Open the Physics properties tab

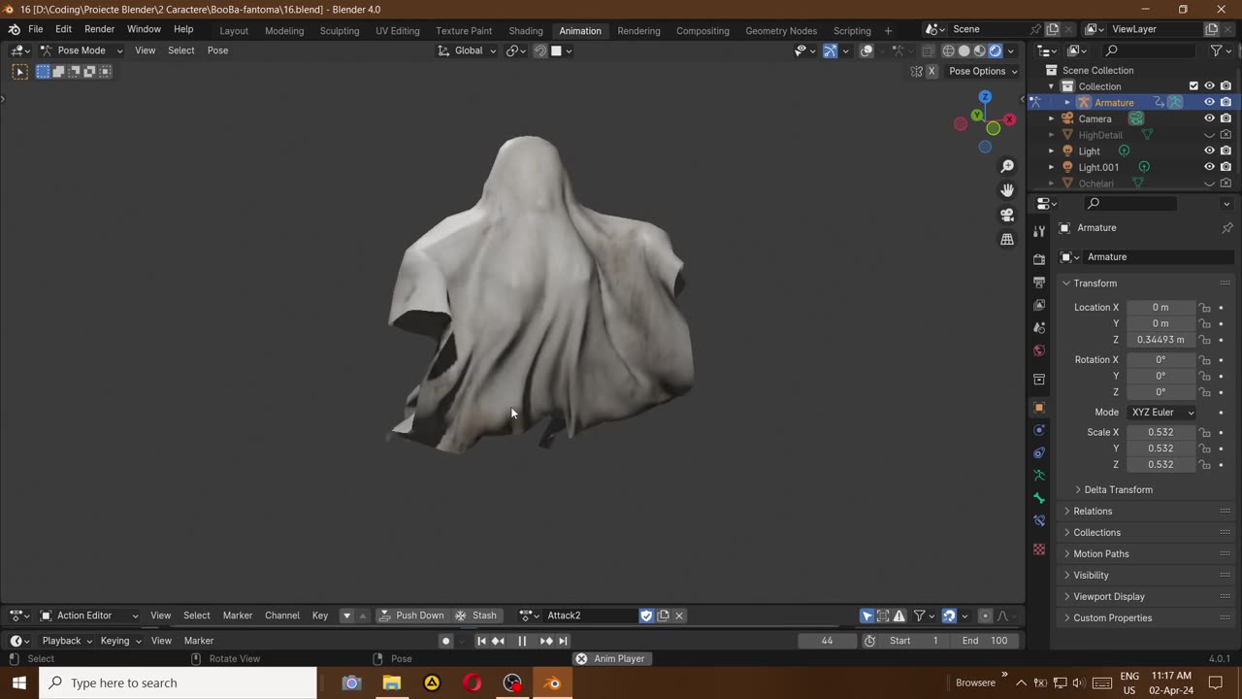pyautogui.click(x=1039, y=430)
